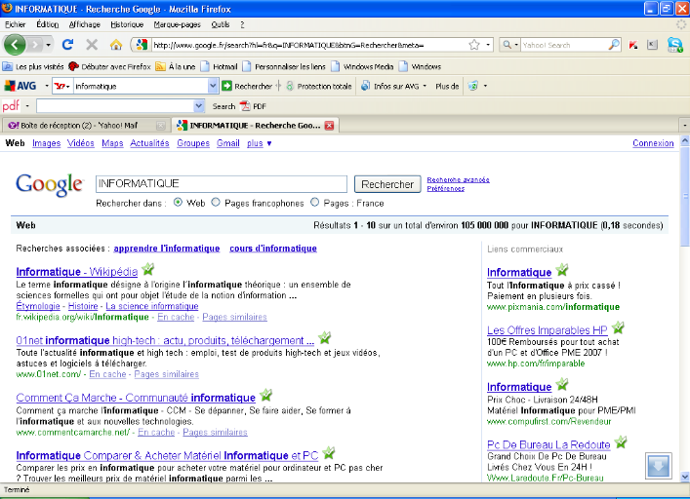The height and width of the screenshot is (499, 690).
Task: Click the Yahoo search magnifier icon
Action: [613, 45]
